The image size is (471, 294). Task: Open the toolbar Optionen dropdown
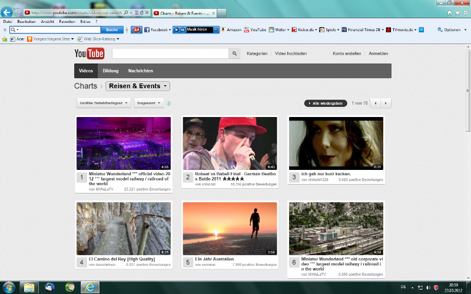[452, 29]
